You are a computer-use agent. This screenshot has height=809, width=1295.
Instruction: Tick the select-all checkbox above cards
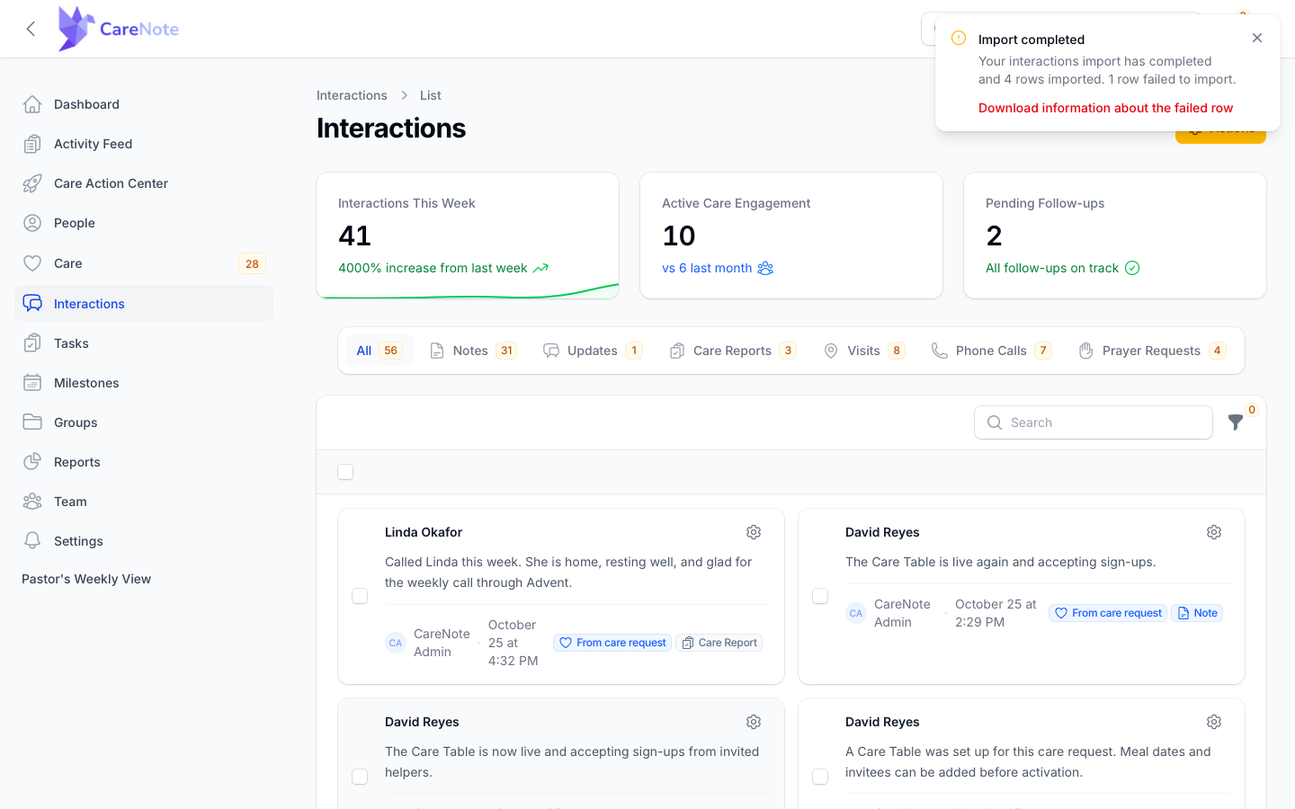pos(345,472)
